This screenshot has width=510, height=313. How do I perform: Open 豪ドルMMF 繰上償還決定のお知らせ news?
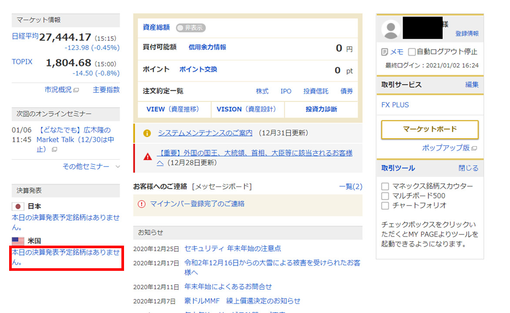[242, 301]
